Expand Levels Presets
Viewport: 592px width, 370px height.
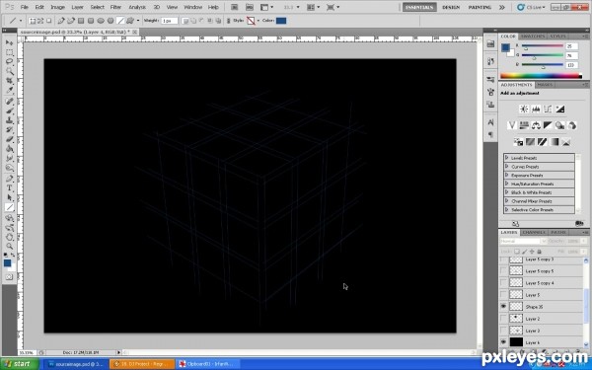[507, 158]
